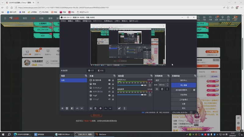This screenshot has width=244, height=137.
Task: Open Windows Start menu
Action: click(x=3, y=134)
